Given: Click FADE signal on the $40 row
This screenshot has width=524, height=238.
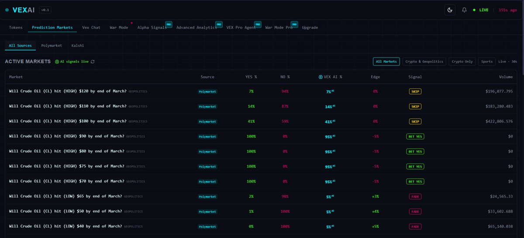Looking at the screenshot, I should [x=415, y=226].
